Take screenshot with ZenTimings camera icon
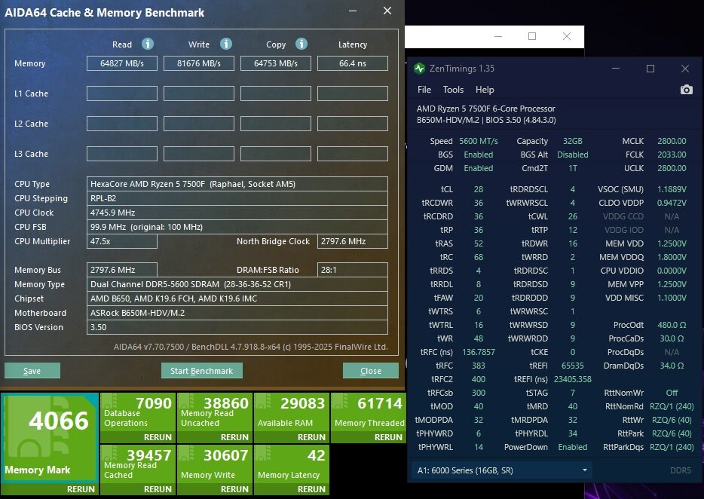Viewport: 704px width, 499px height. click(x=686, y=90)
